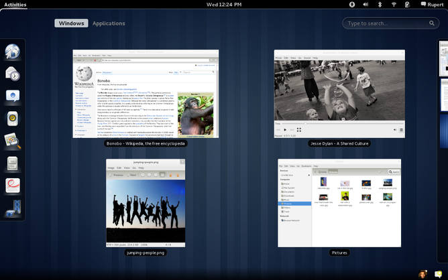The image size is (448, 280).
Task: Click play button in Jesse Dylan video window
Action: point(285,130)
